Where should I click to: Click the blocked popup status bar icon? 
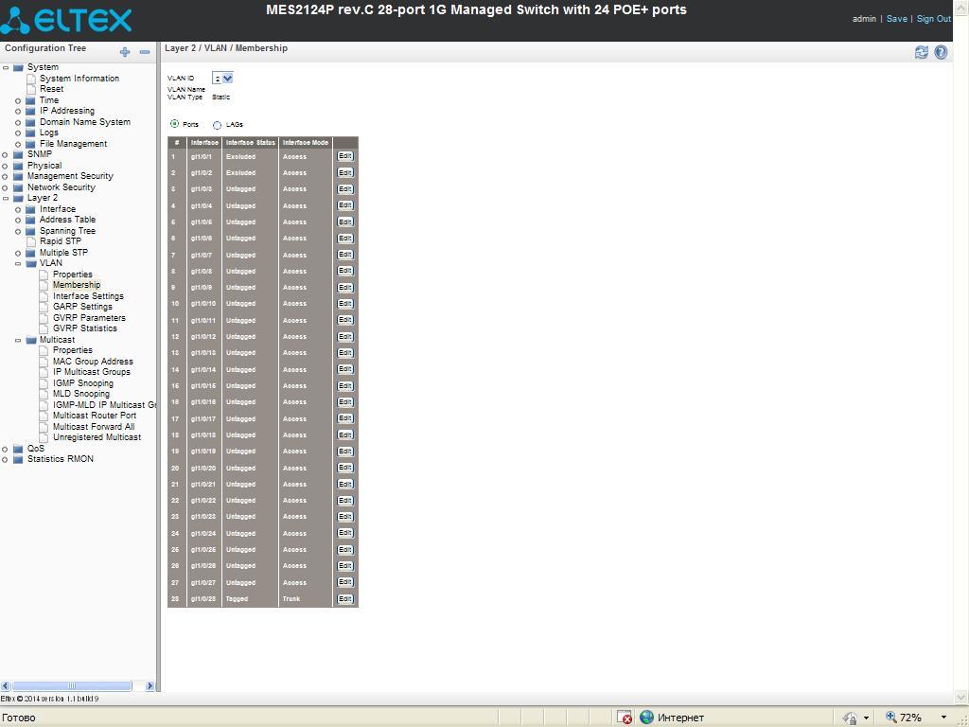[x=625, y=718]
